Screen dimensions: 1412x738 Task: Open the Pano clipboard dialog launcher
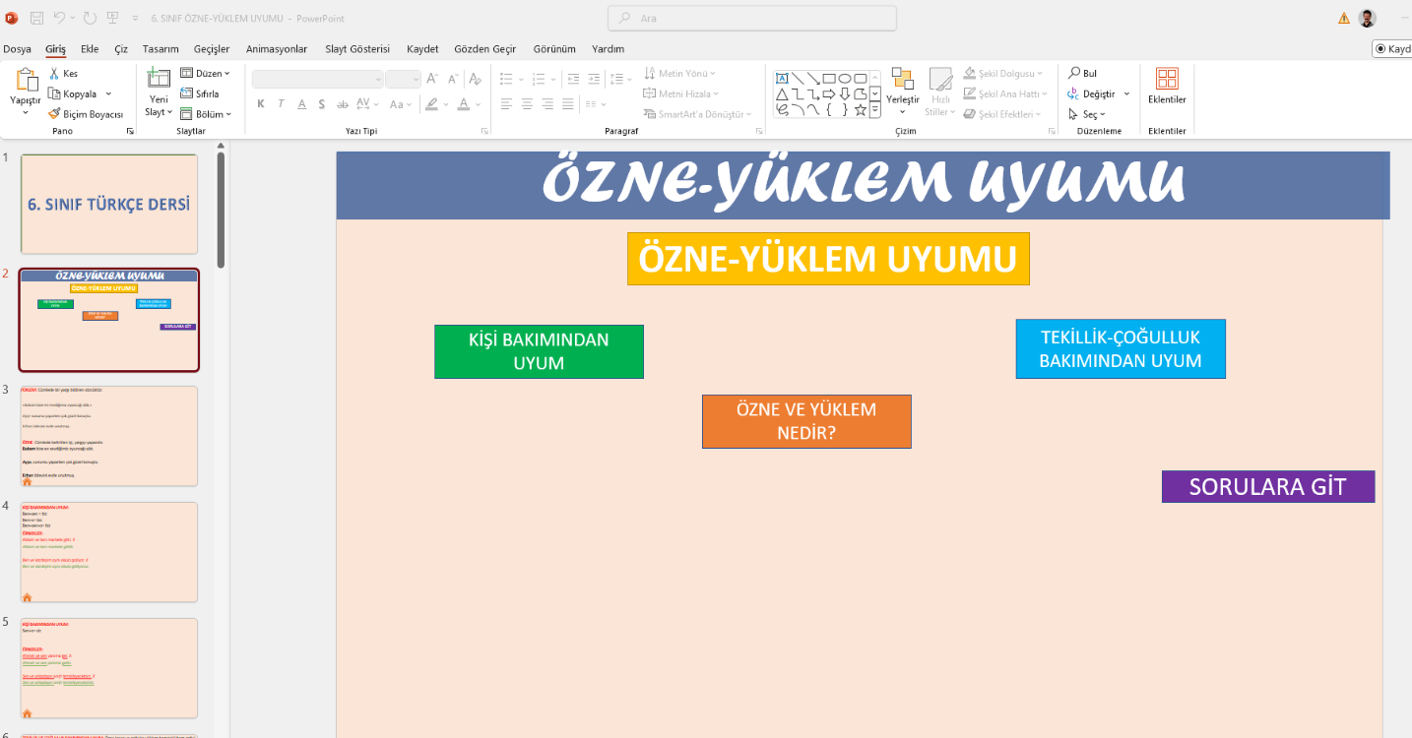[x=130, y=131]
